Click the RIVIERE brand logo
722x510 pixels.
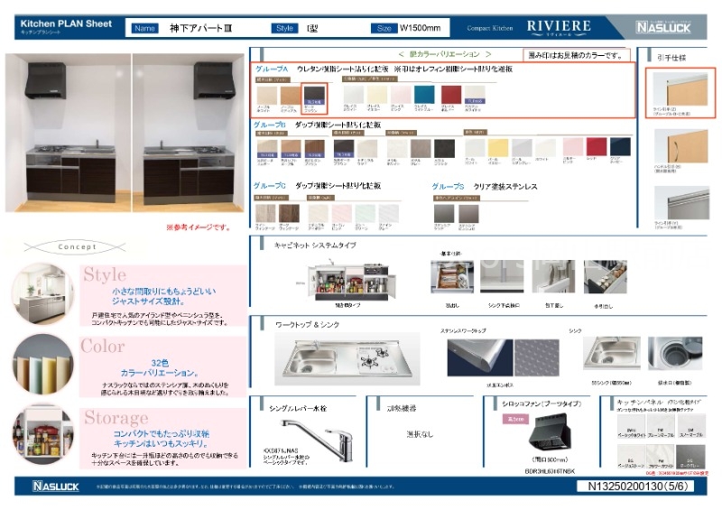coord(559,27)
